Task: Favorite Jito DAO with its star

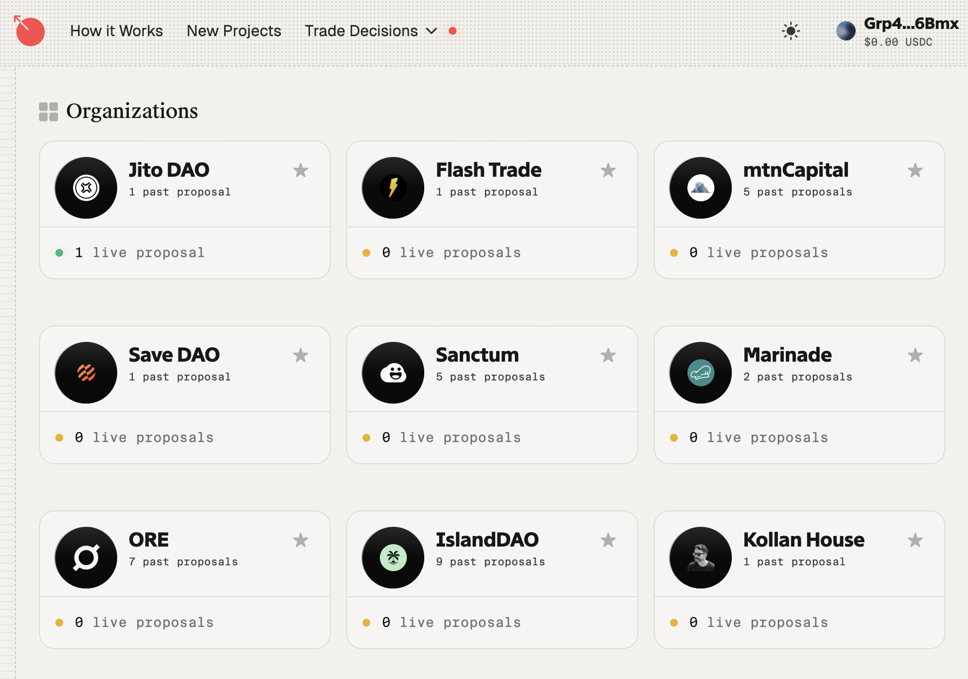Action: [301, 170]
